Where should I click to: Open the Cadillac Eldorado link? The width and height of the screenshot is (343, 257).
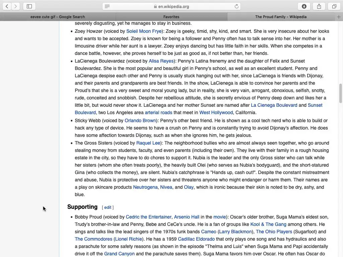[x=196, y=239]
